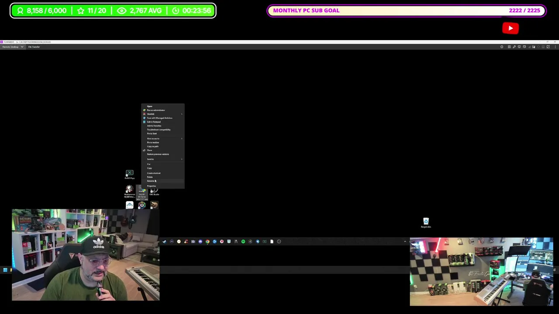This screenshot has width=559, height=314.
Task: Expand the WinRAR submenu
Action: (162, 114)
